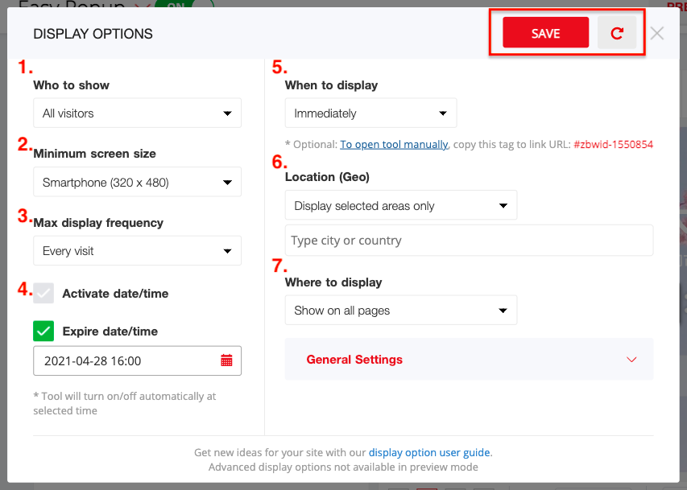This screenshot has height=490, width=687.
Task: Click the reset/refresh arrow icon
Action: coord(617,33)
